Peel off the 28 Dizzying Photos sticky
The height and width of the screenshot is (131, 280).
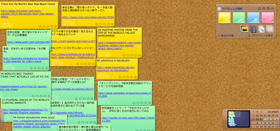click(140, 56)
